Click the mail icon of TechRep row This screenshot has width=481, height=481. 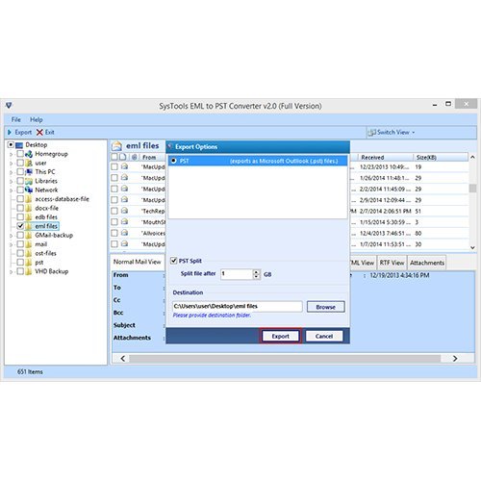point(125,211)
